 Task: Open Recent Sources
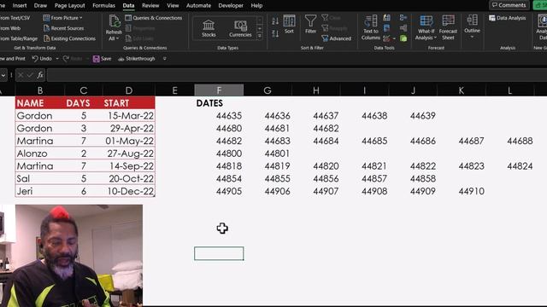point(63,28)
